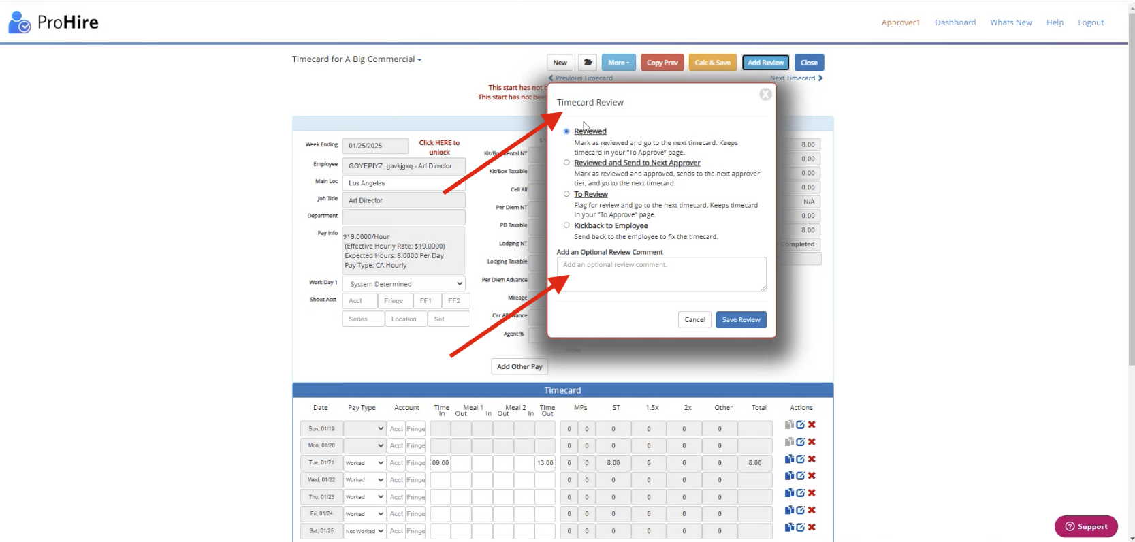
Task: Click the Week Ending date field
Action: click(375, 146)
